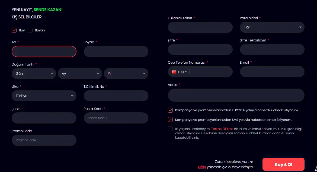Change the Para birimi currency dropdown
This screenshot has height=172, width=317.
272,27
